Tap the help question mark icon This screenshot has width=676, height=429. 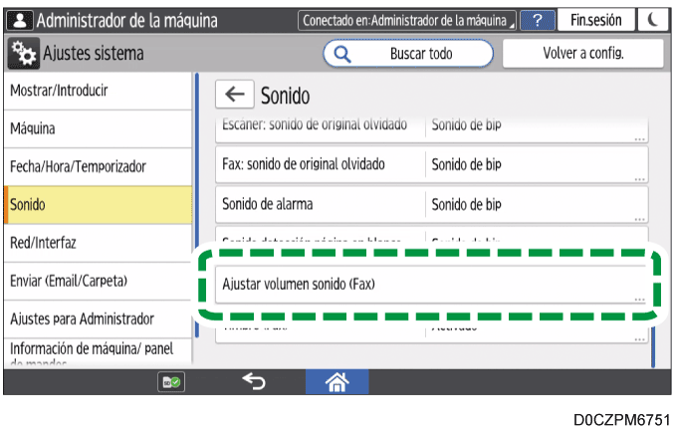tap(537, 20)
